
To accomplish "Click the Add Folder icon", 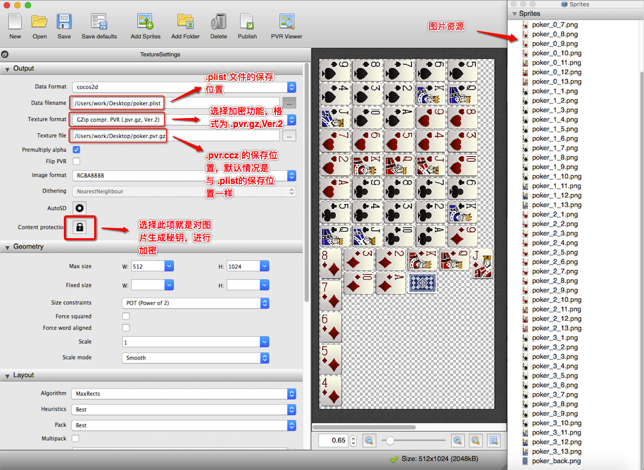I will (x=185, y=22).
